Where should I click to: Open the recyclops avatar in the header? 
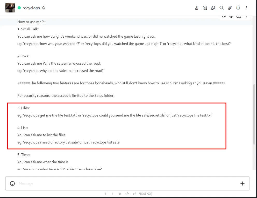10,8
